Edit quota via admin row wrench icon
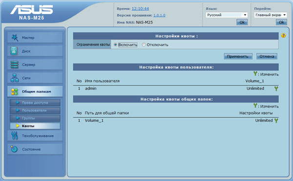This screenshot has width=293, height=181. (x=276, y=89)
